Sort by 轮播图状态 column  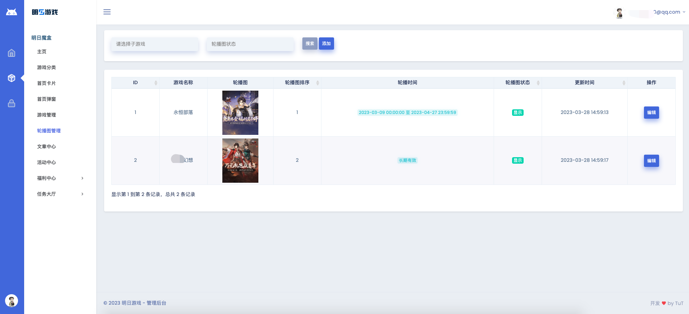[x=538, y=83]
